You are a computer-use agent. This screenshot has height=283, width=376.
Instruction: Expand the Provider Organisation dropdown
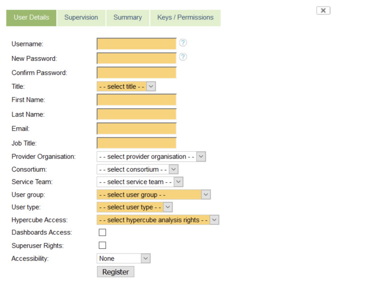[151, 157]
